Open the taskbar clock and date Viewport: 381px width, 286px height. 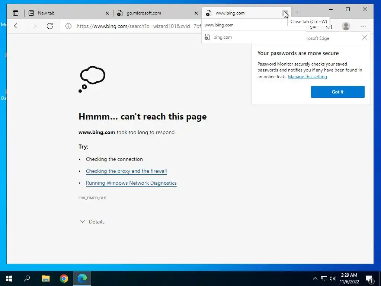tap(349, 279)
